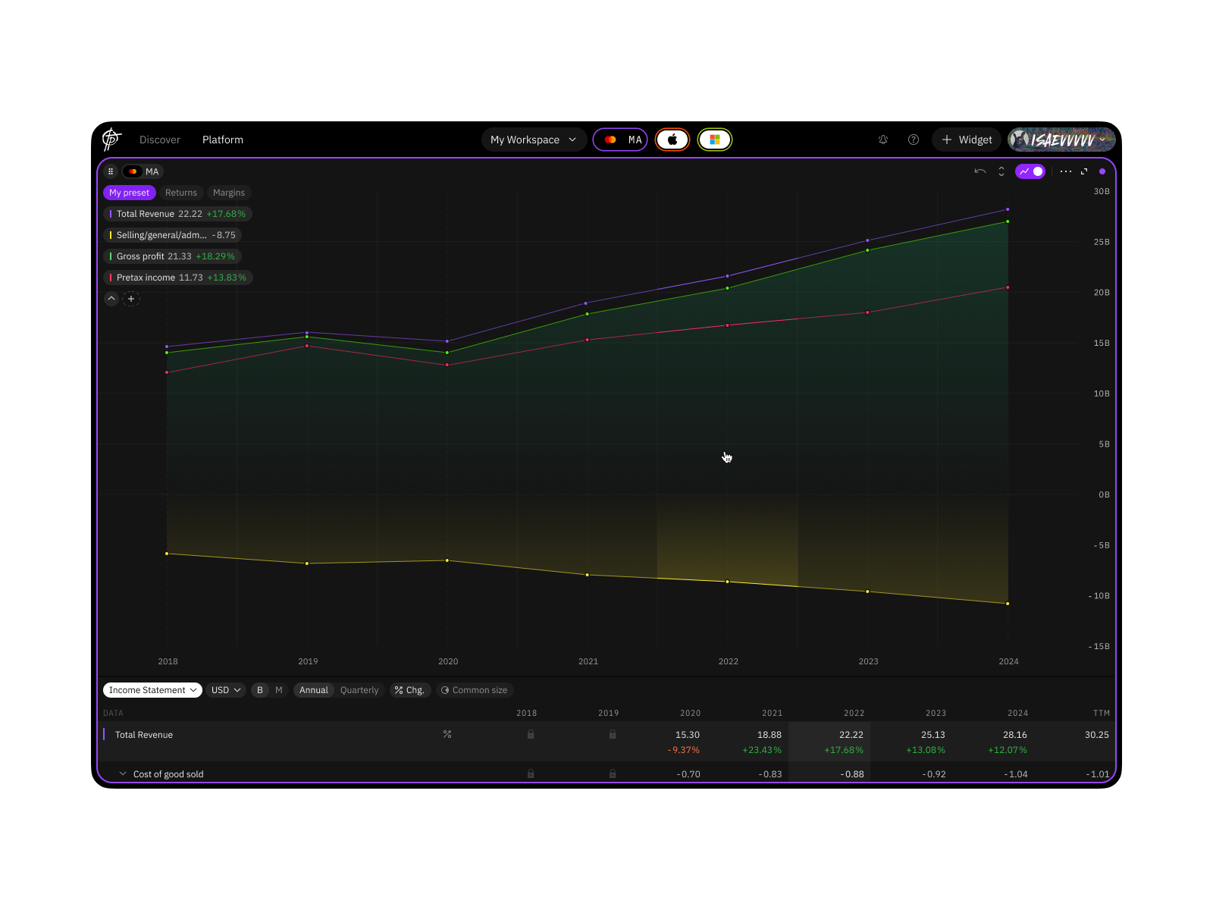Select the Apple ticker chip
Screen dimensions: 1213x910
tap(672, 140)
